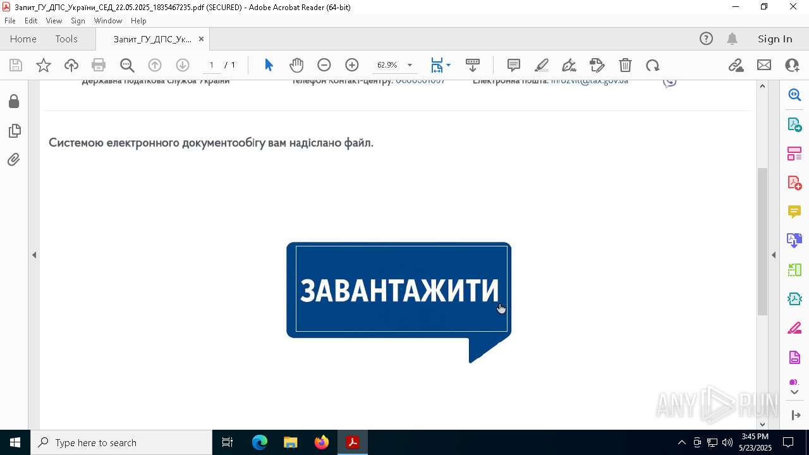
Task: Add a sticky note comment
Action: coord(514,65)
